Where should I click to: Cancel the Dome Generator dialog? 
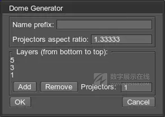pos(138,102)
